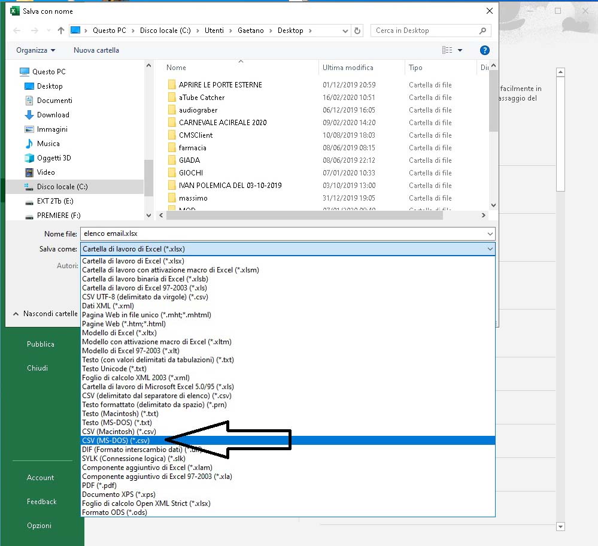Expand view options dropdown arrow
Viewport: 598px width, 546px height.
tap(460, 50)
